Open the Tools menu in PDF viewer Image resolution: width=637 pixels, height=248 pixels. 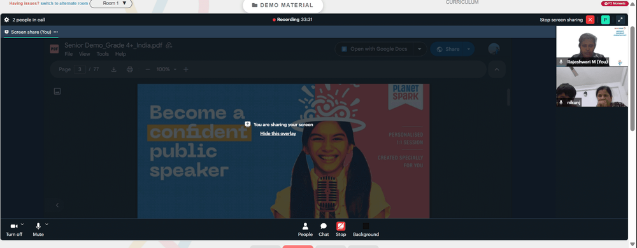(103, 54)
